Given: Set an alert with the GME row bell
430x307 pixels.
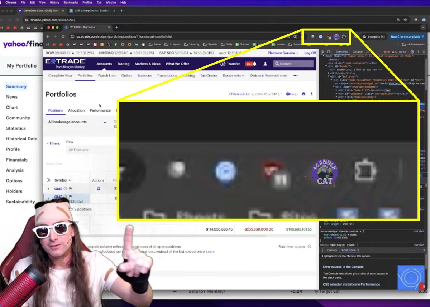Looking at the screenshot, I should tap(99, 188).
